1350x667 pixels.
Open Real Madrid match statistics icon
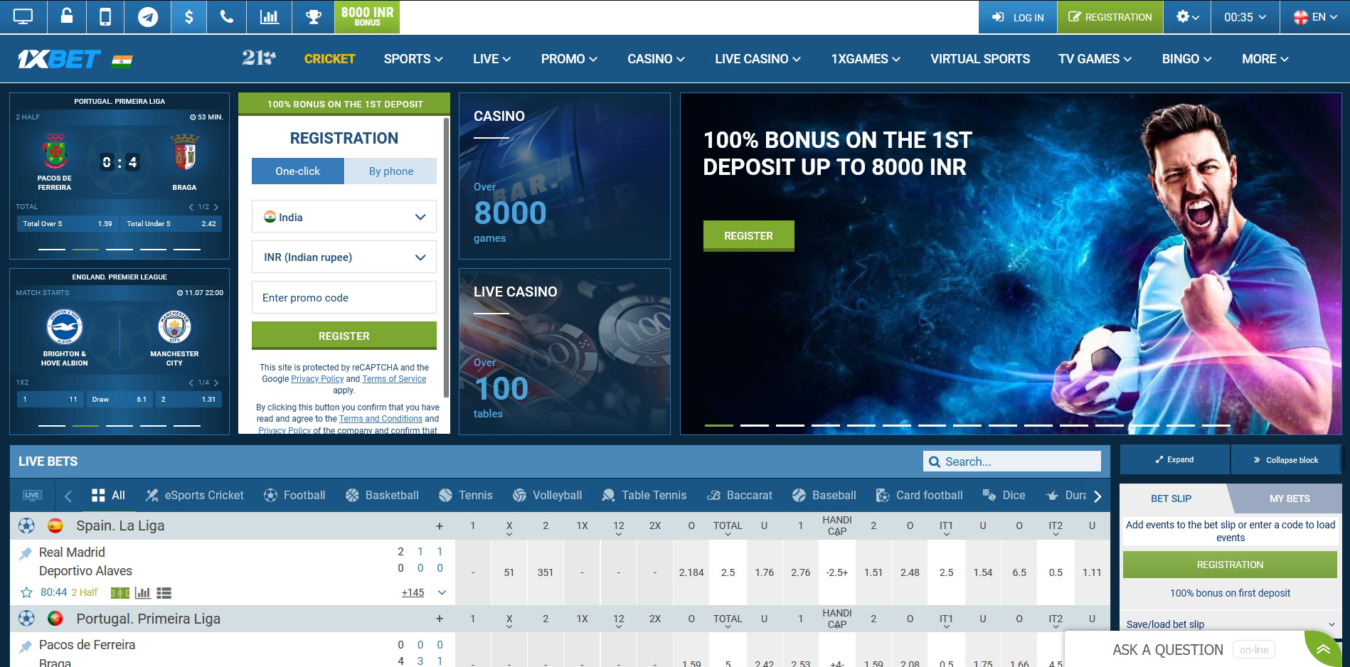(143, 592)
